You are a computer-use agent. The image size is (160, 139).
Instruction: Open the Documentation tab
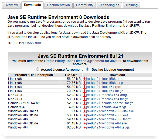point(59,5)
